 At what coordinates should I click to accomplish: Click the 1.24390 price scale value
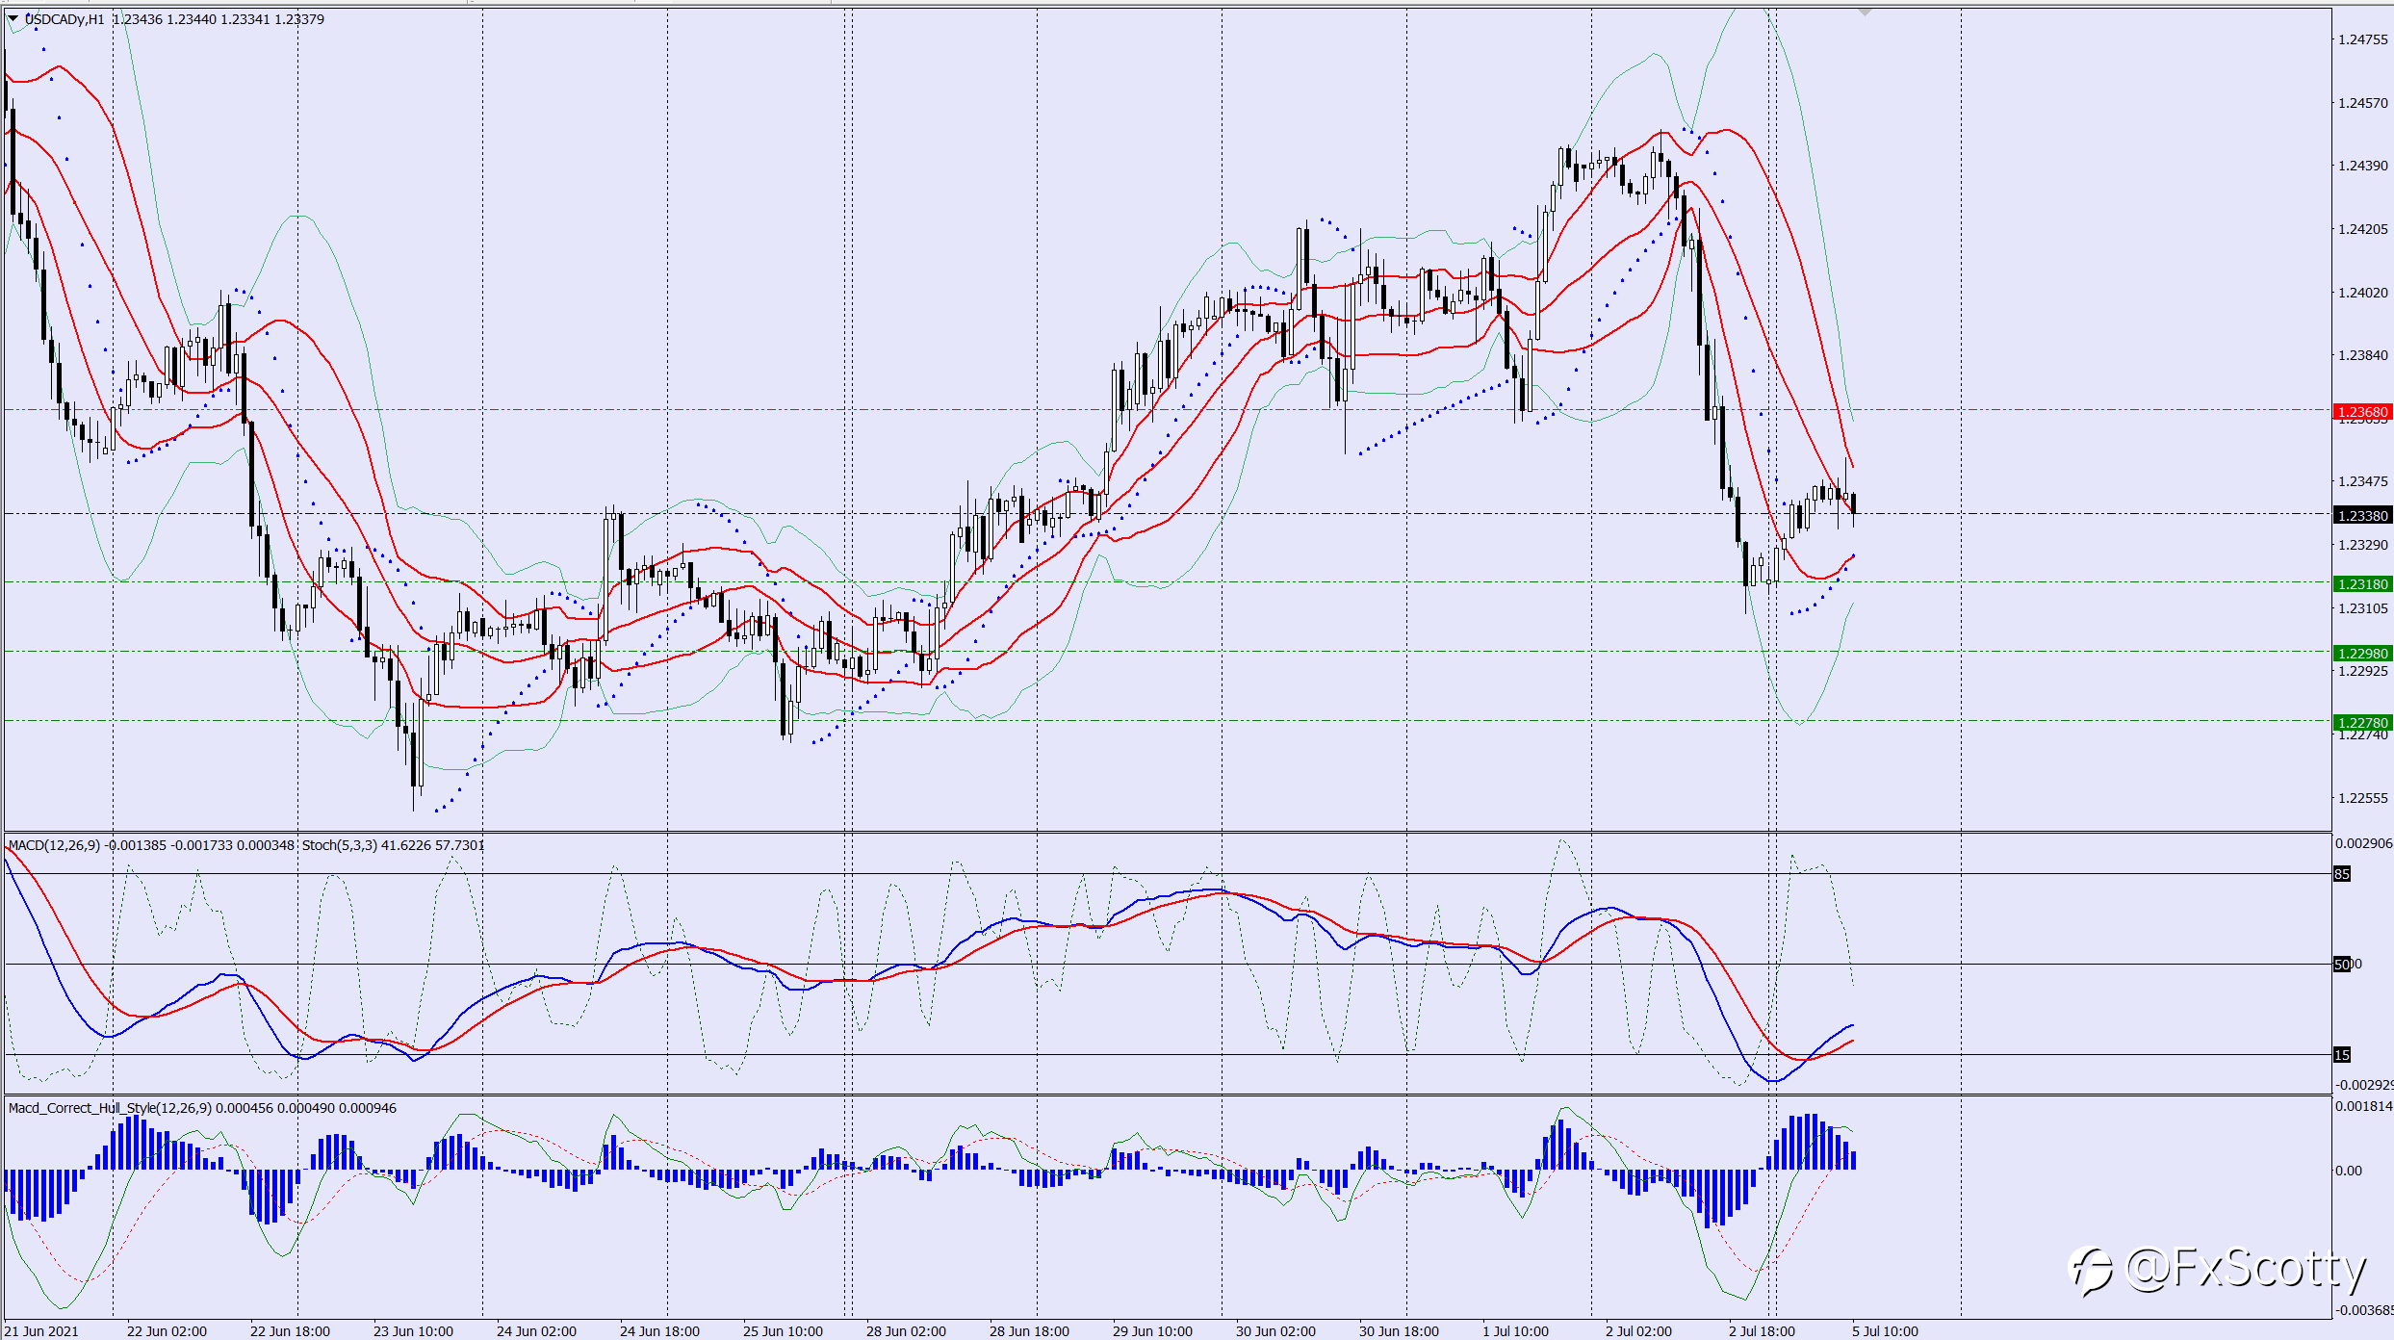(x=2363, y=166)
